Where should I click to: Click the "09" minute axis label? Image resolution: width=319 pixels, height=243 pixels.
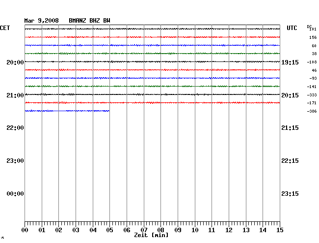click(178, 230)
